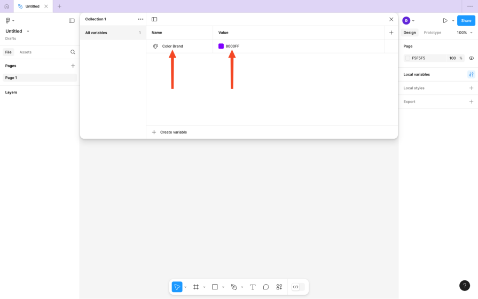
Task: Open a new tab with plus
Action: click(59, 6)
